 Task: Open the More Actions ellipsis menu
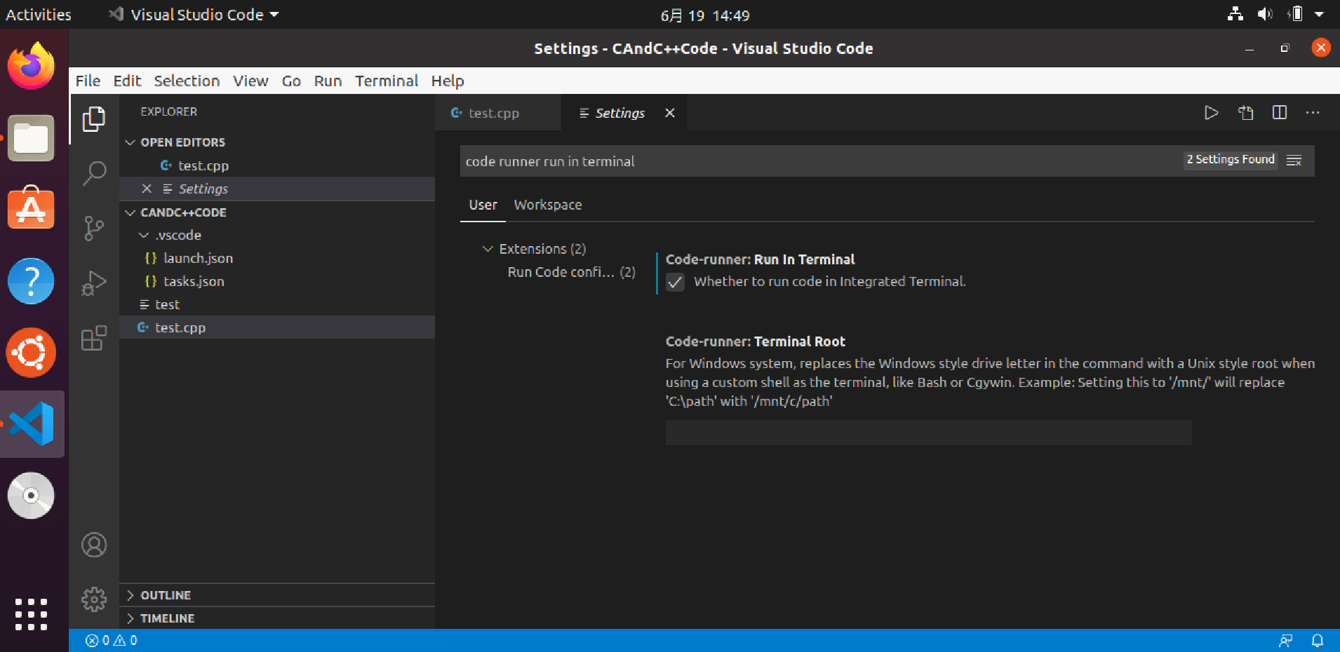(x=1313, y=113)
